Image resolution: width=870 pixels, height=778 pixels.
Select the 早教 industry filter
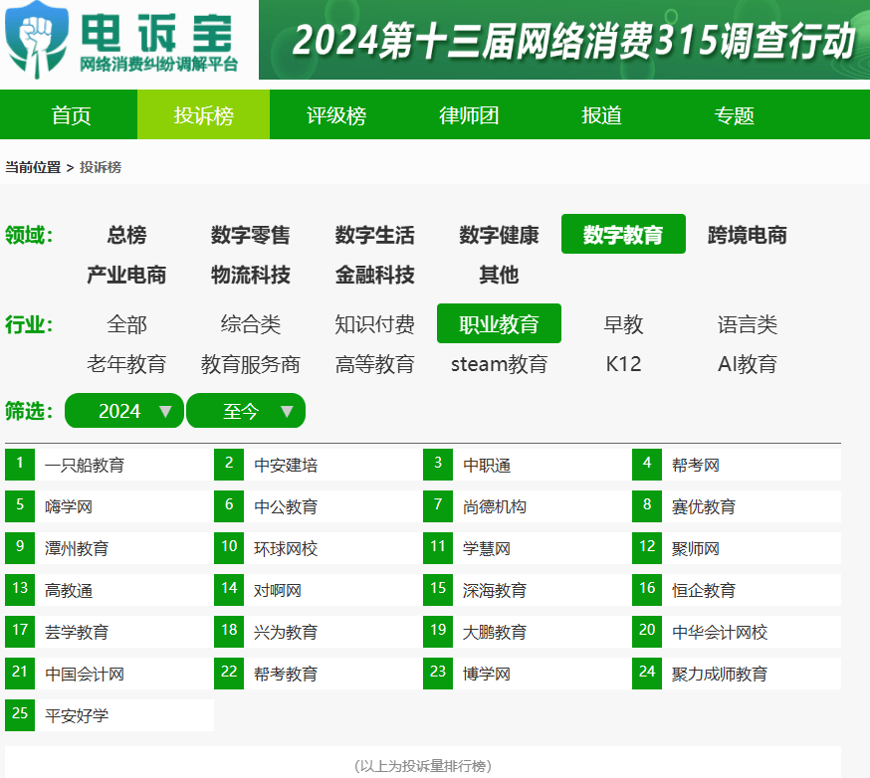click(x=623, y=324)
